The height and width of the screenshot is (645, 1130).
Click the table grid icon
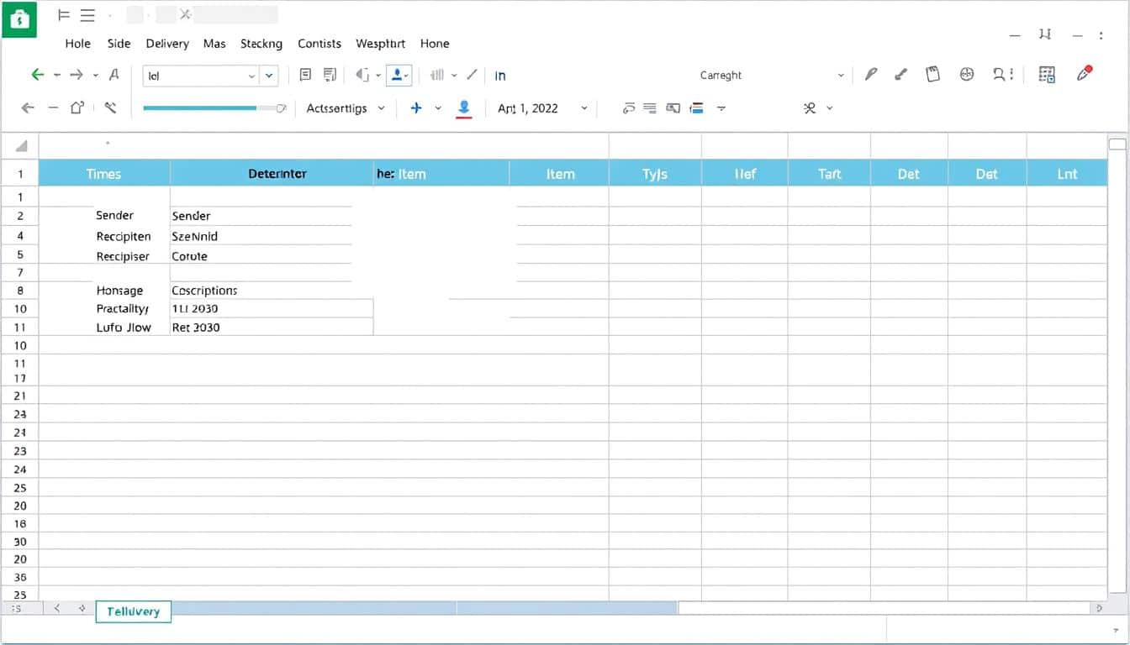[x=1047, y=74]
